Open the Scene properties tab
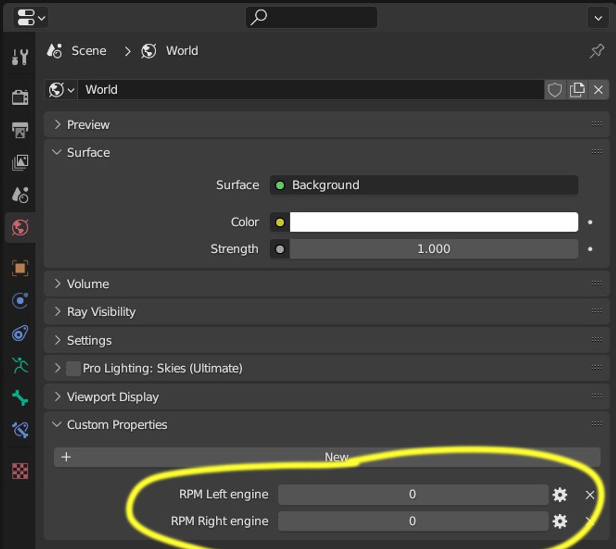The height and width of the screenshot is (549, 616). [x=20, y=195]
